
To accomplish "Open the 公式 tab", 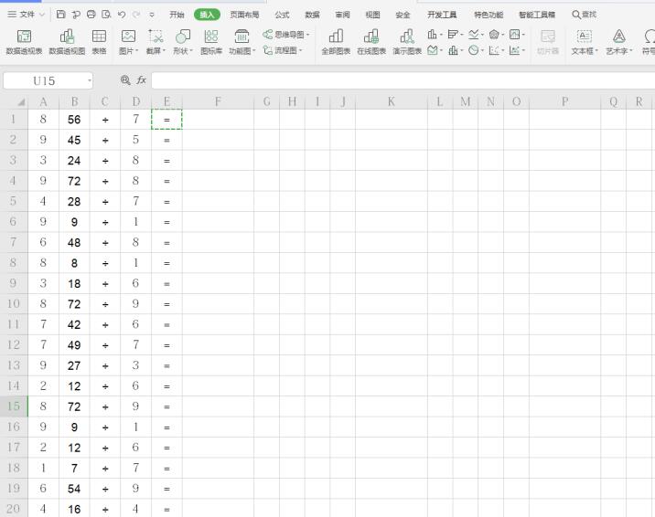I will 282,15.
